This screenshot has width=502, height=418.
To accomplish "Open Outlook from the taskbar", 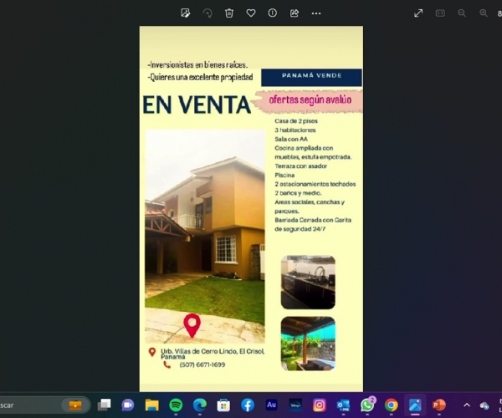I will coord(343,405).
